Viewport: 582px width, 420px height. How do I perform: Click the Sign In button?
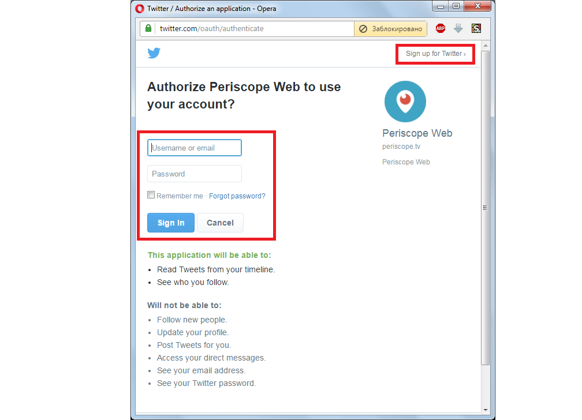point(171,223)
